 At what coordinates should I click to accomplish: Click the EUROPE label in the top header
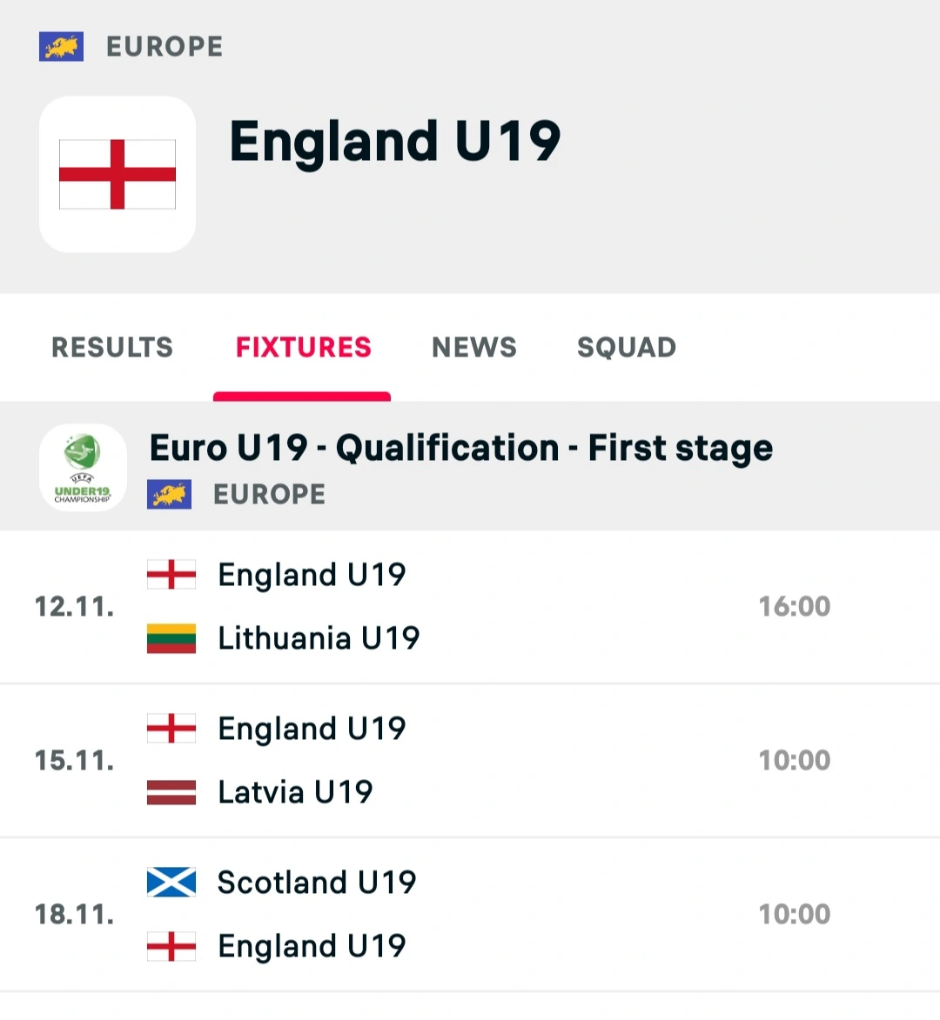tap(164, 46)
